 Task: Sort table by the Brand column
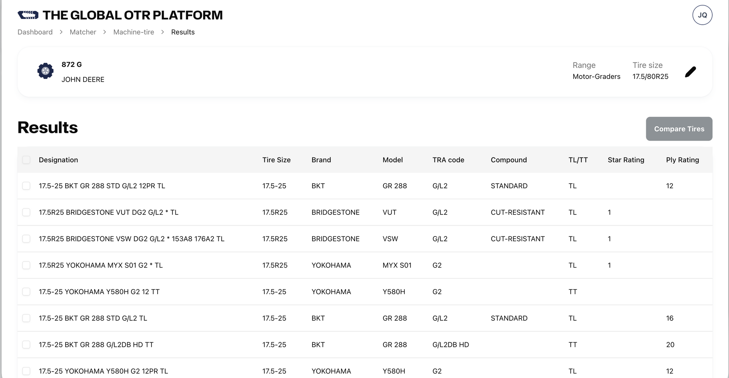coord(321,160)
